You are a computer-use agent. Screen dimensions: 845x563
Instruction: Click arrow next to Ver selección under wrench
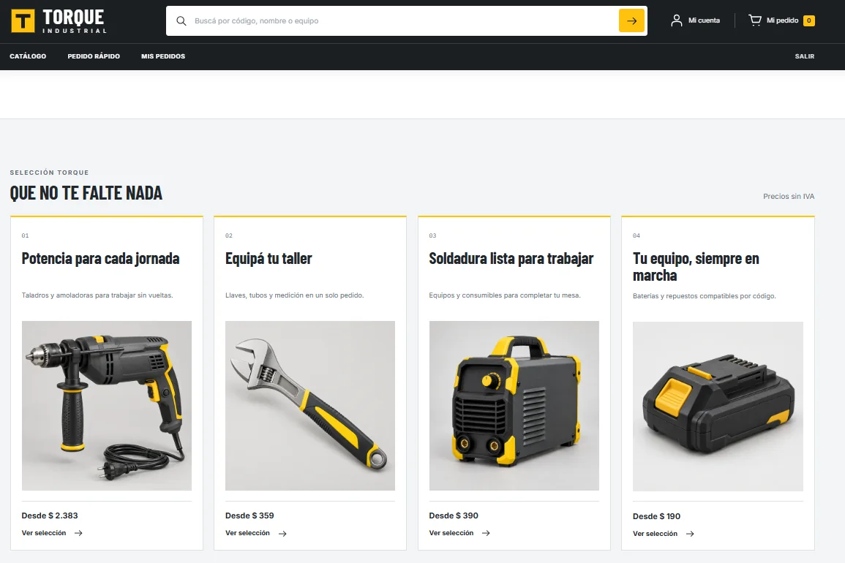coord(282,533)
